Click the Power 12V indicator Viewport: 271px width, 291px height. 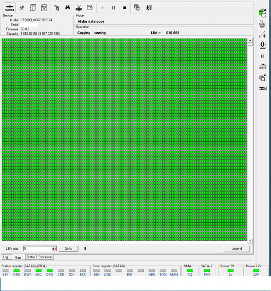[x=256, y=270]
